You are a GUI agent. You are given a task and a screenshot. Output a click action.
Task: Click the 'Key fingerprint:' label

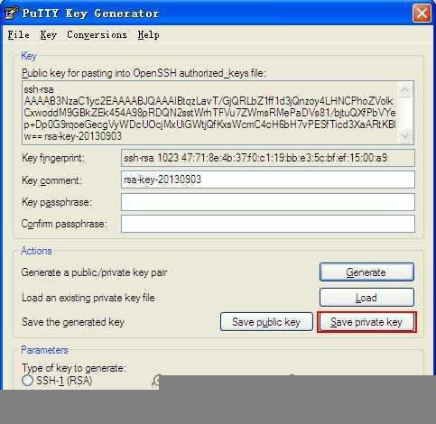pos(53,158)
